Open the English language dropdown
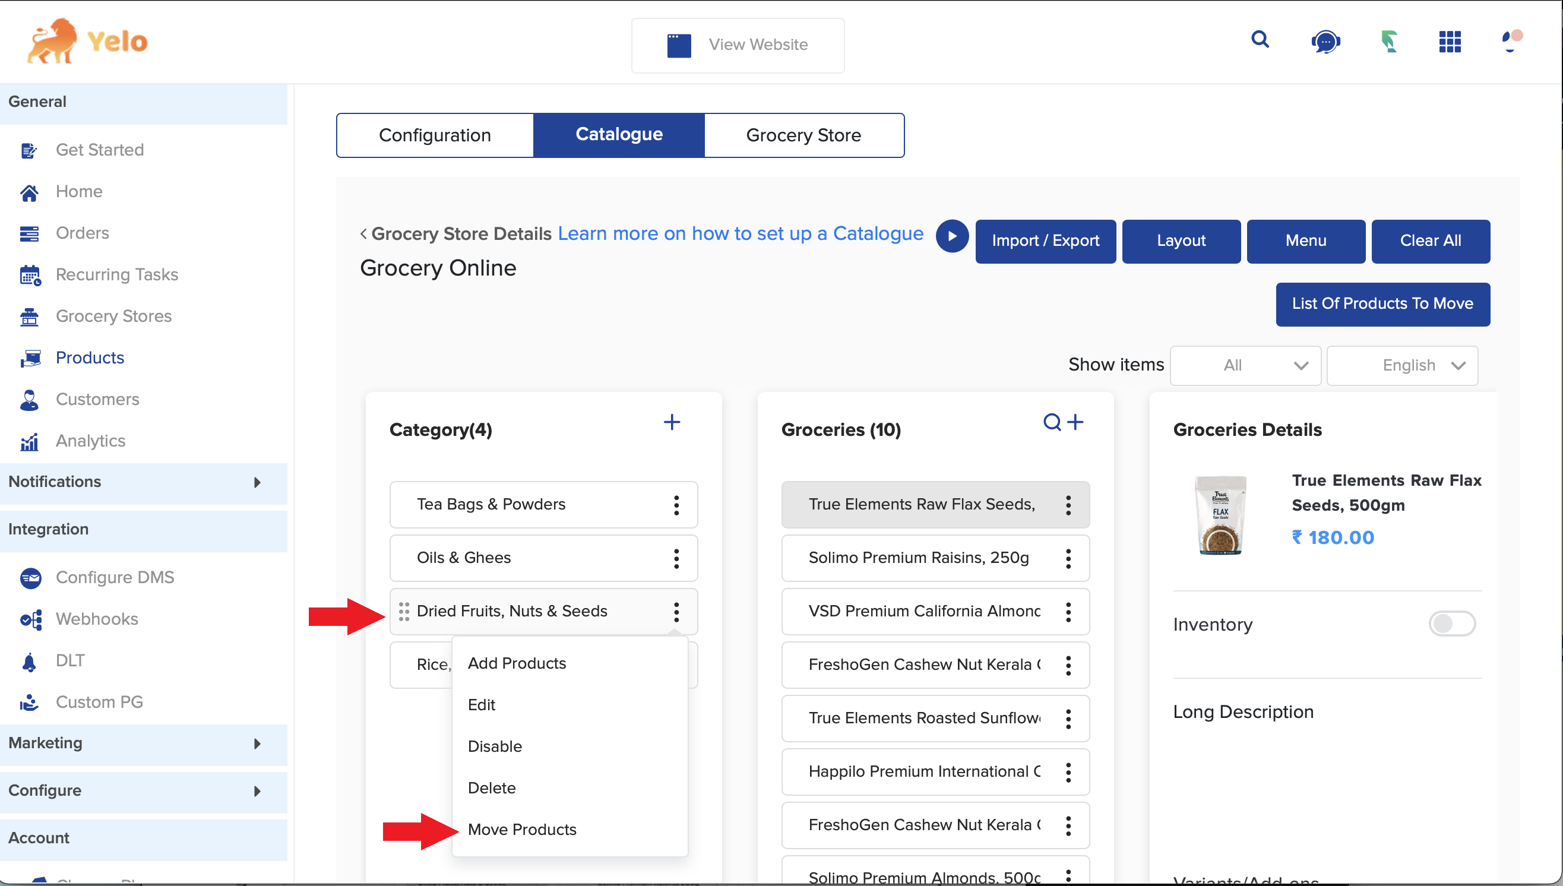Viewport: 1563px width, 886px height. 1403,366
